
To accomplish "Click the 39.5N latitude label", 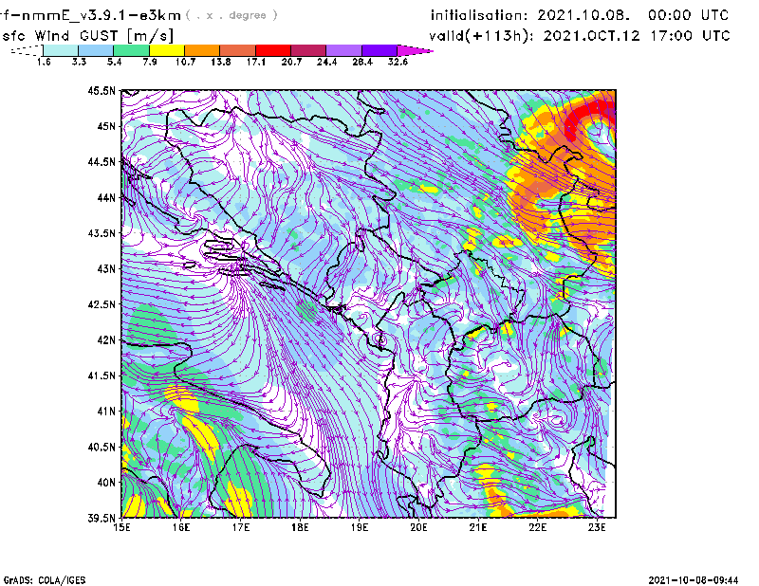I will 102,519.
